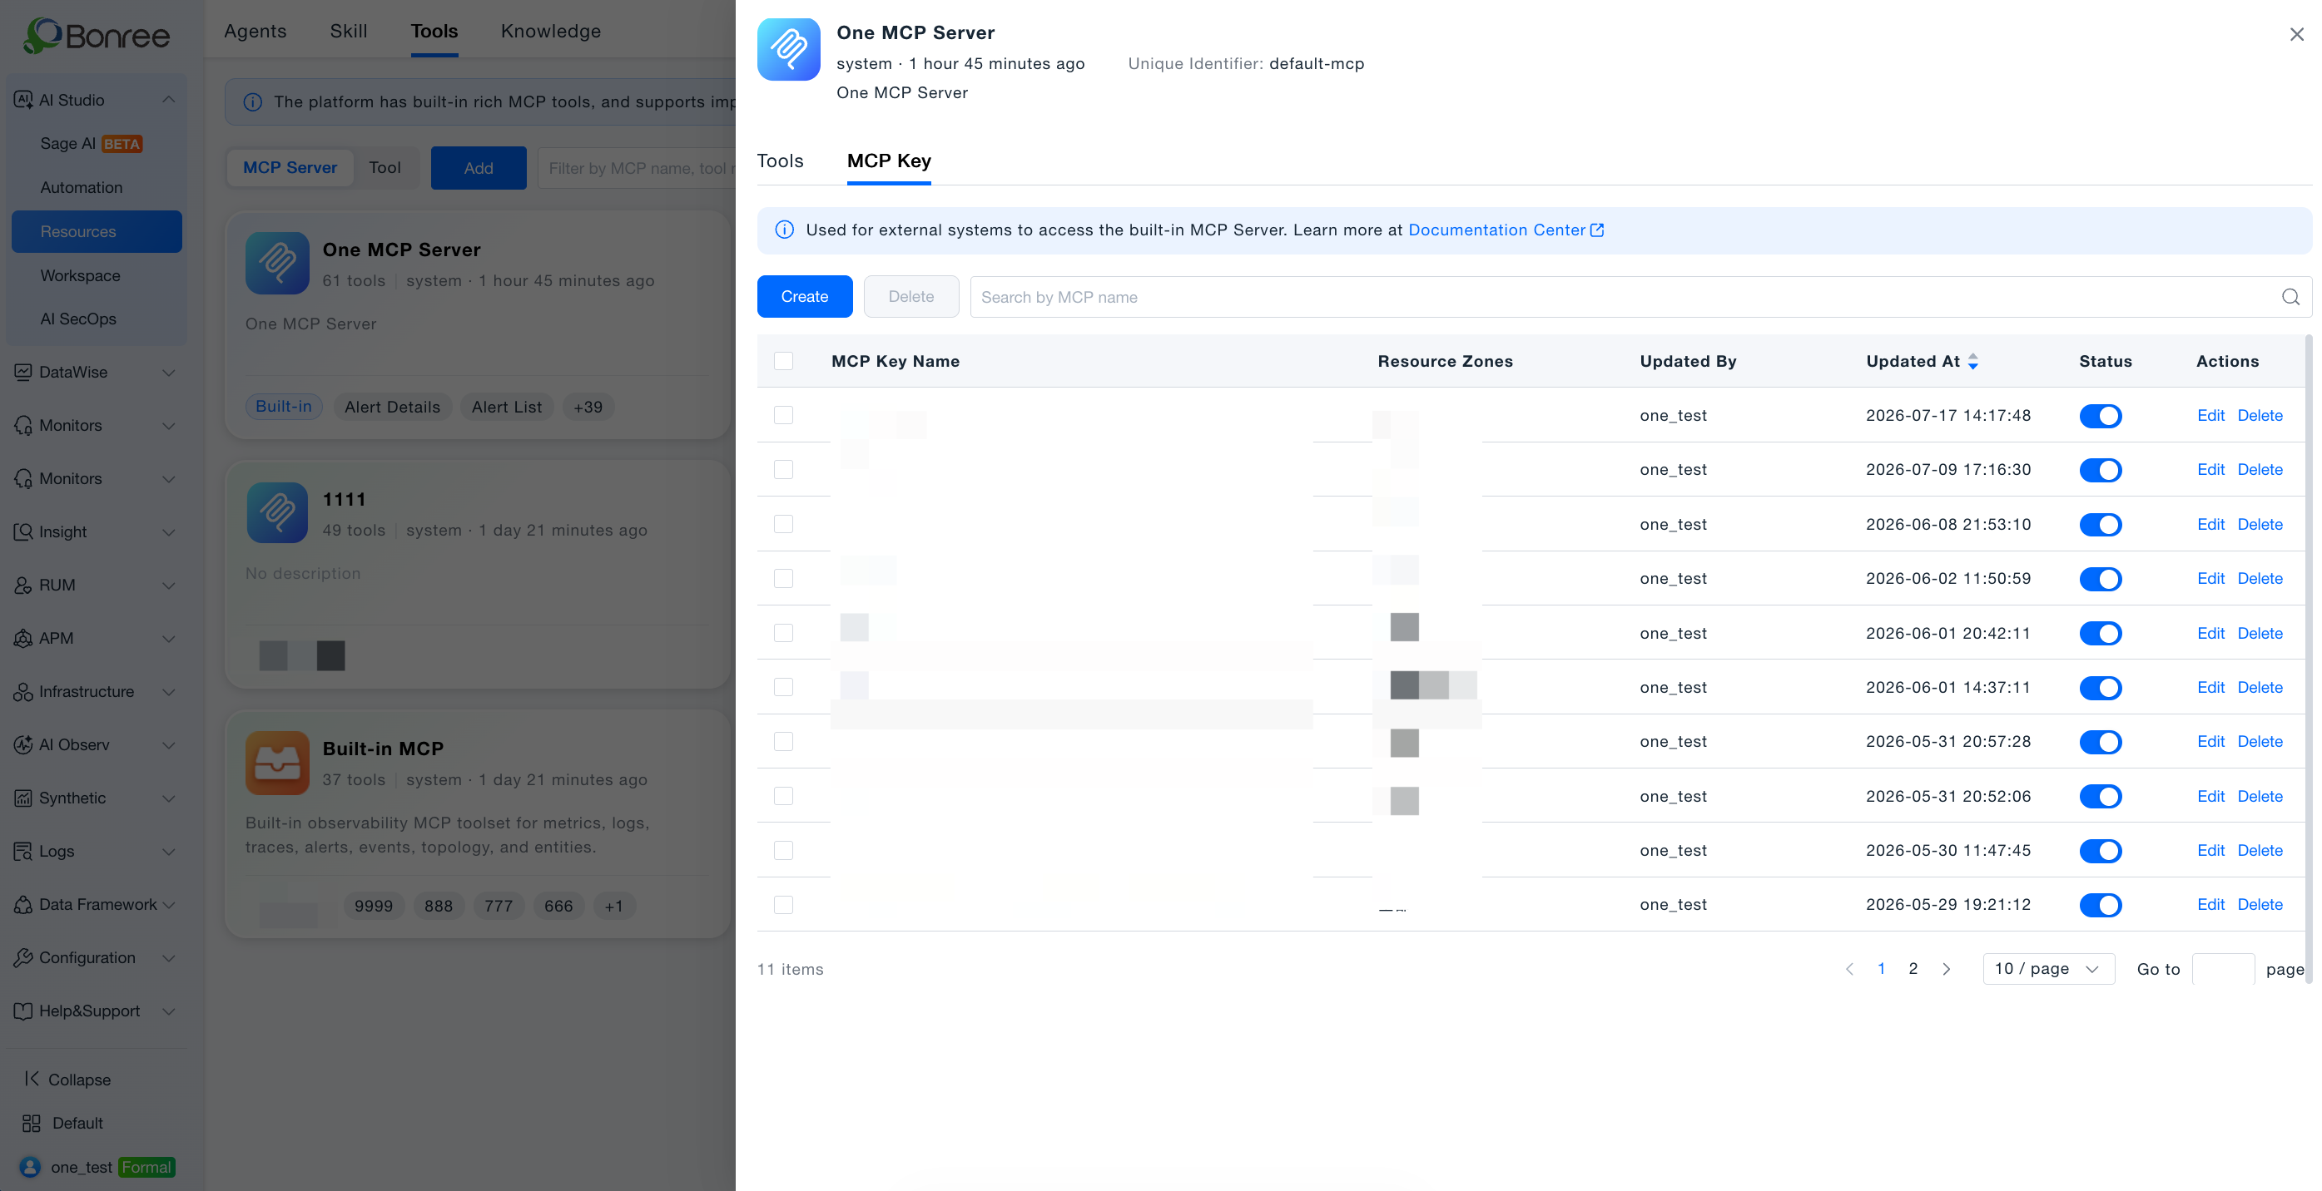2322x1191 pixels.
Task: Check the row updated 2026-07-17 14:17:48
Action: [783, 415]
